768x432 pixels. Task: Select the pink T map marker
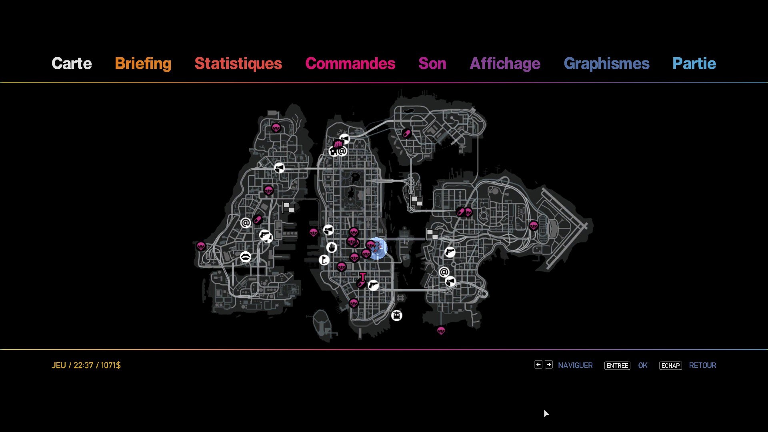click(362, 276)
